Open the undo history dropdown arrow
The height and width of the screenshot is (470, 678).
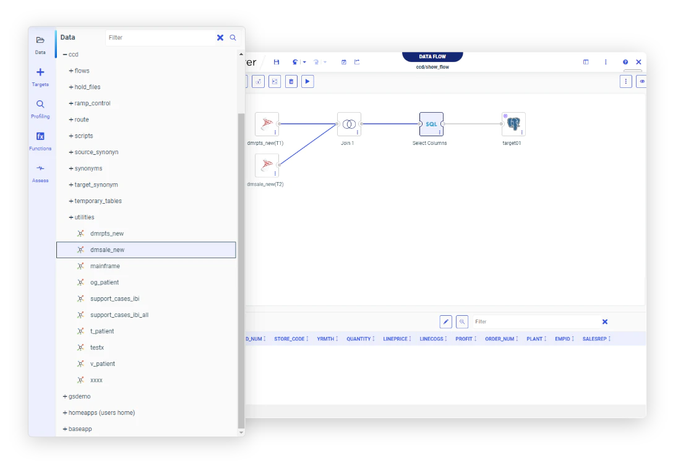coord(304,62)
